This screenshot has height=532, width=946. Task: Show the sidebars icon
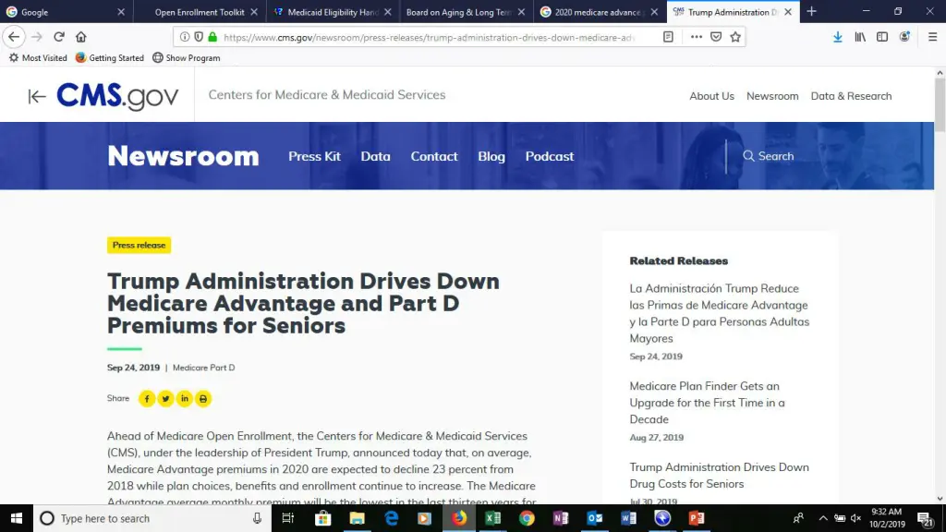tap(882, 37)
